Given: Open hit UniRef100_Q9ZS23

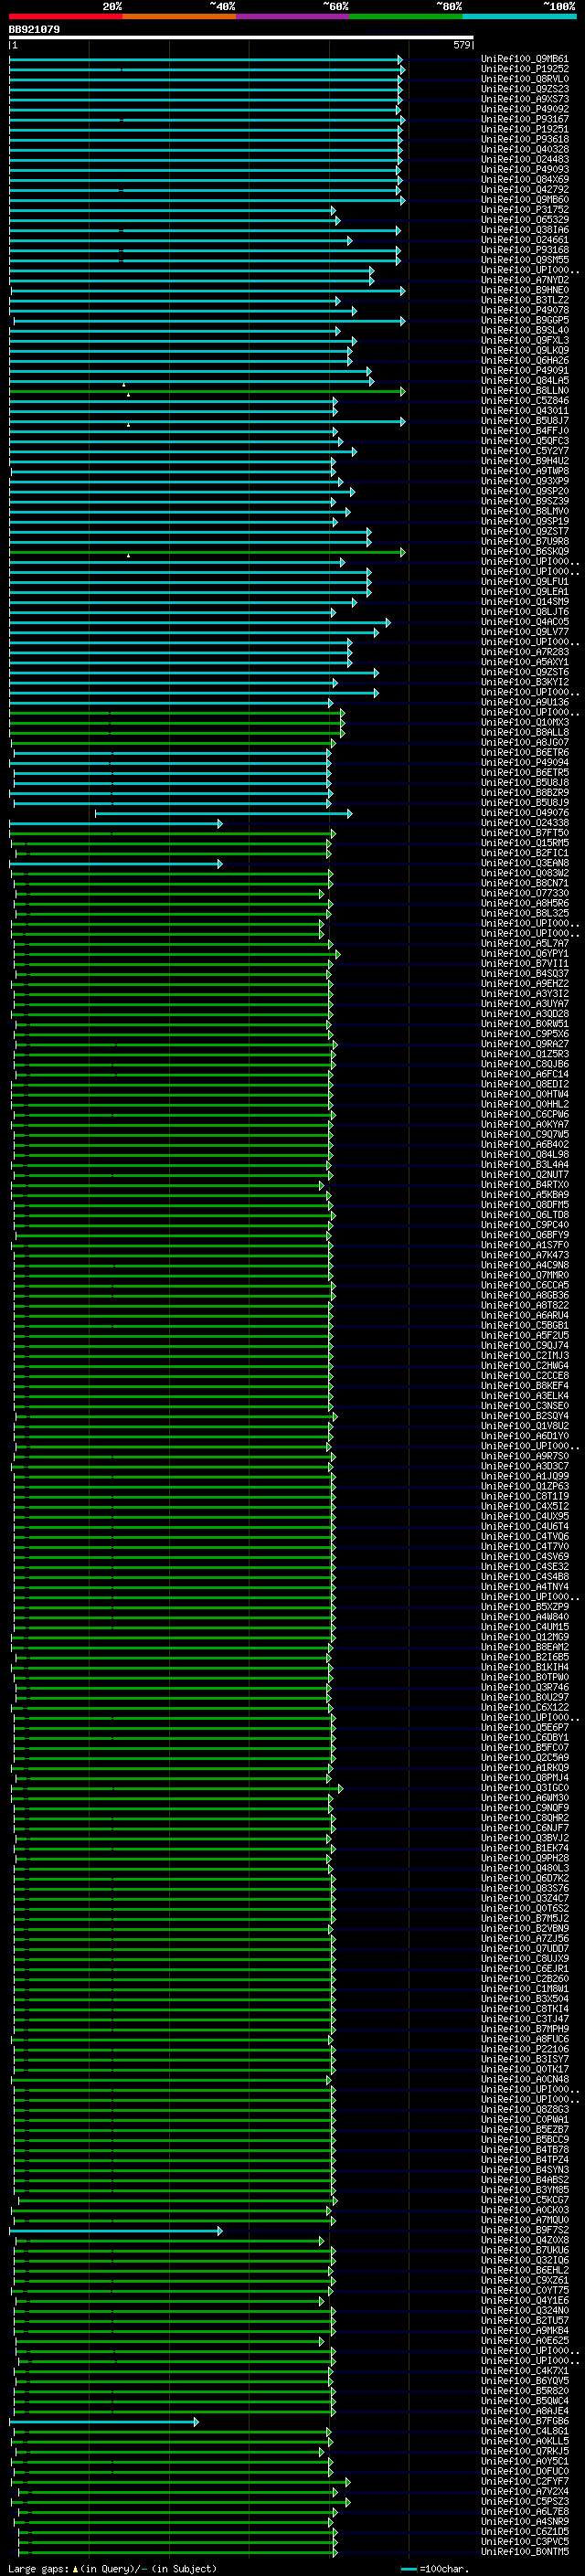Looking at the screenshot, I should (525, 89).
